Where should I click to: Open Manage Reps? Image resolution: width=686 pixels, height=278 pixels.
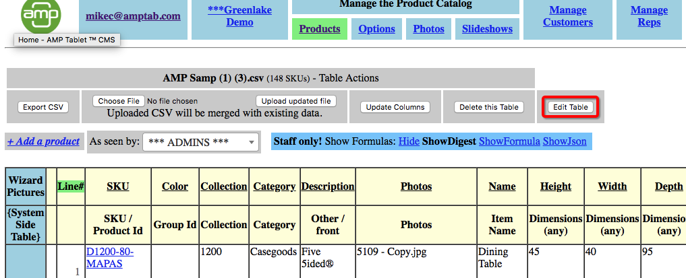pos(649,16)
